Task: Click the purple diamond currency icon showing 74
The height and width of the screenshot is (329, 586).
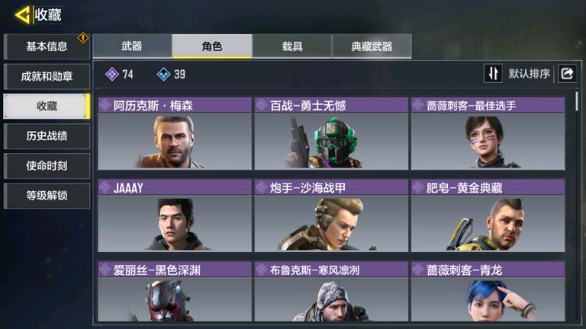Action: [111, 74]
